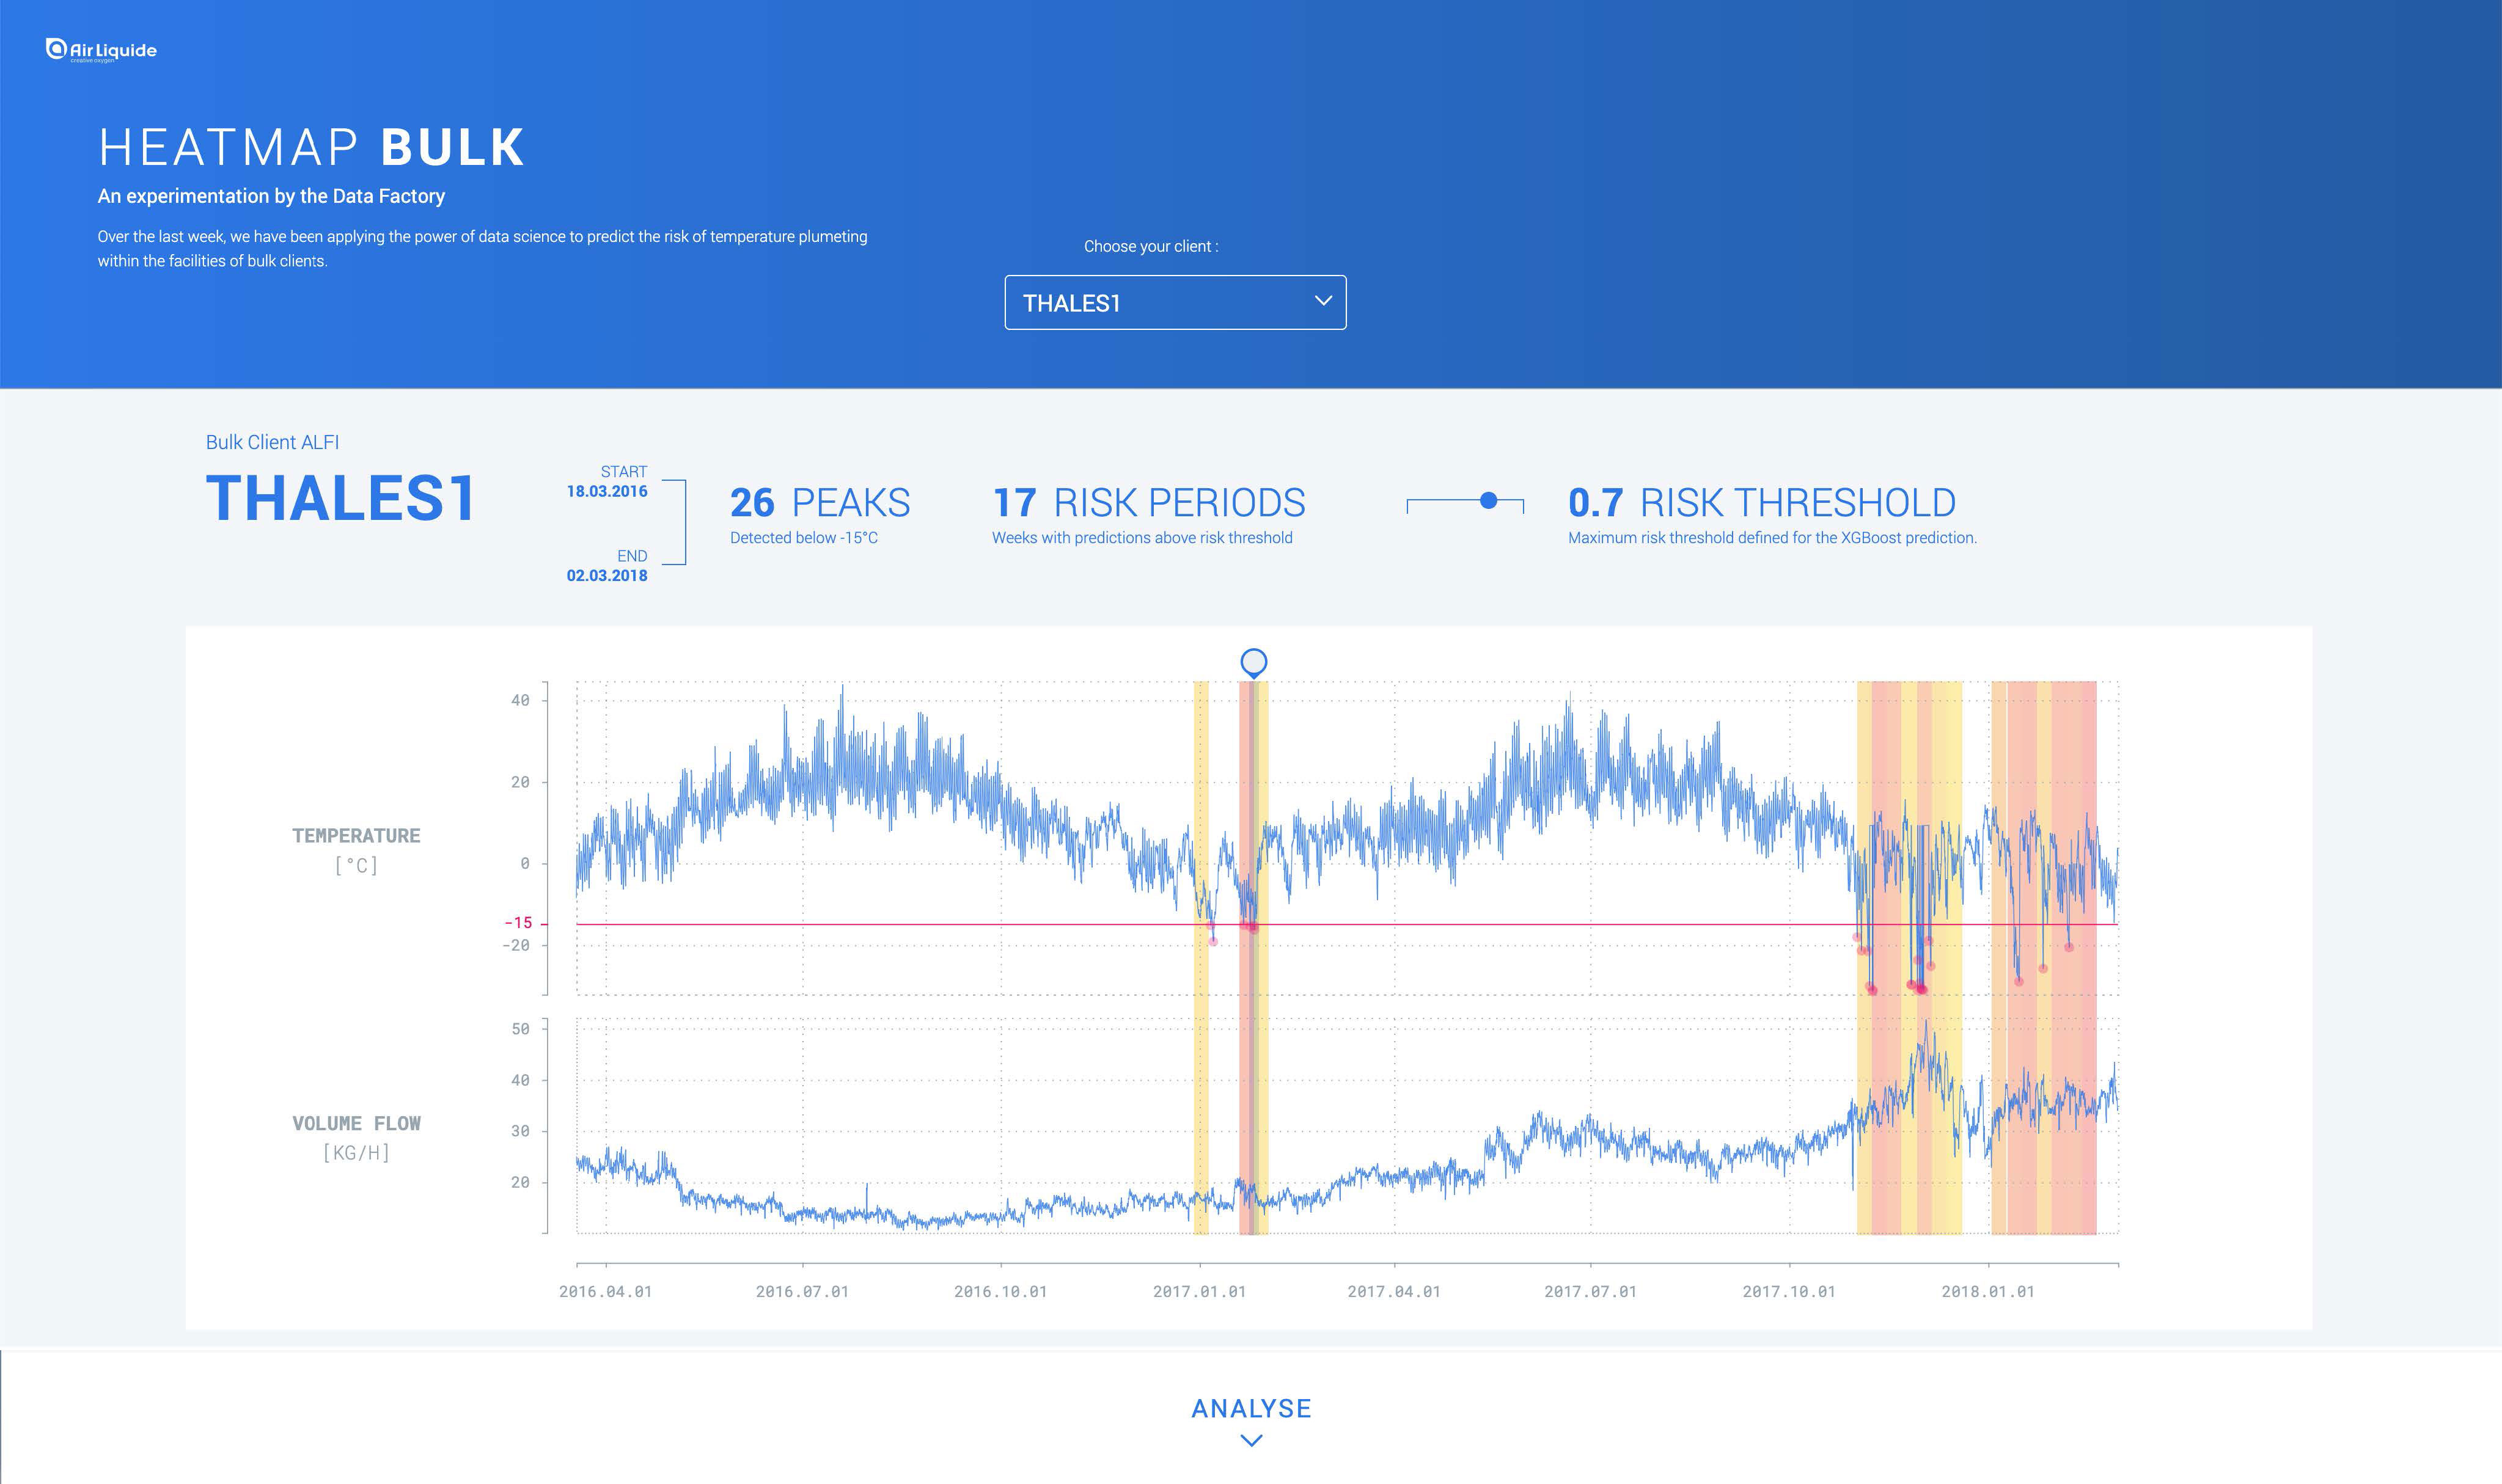Image resolution: width=2502 pixels, height=1484 pixels.
Task: Click the THALES1 client title
Action: pyautogui.click(x=340, y=499)
